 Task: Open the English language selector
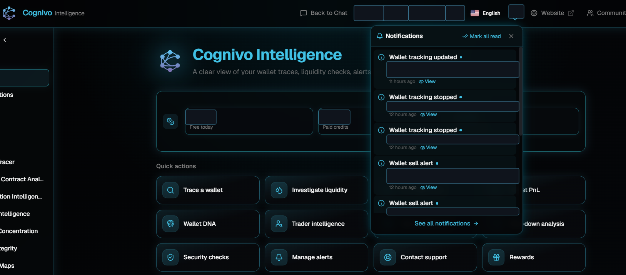coord(486,13)
